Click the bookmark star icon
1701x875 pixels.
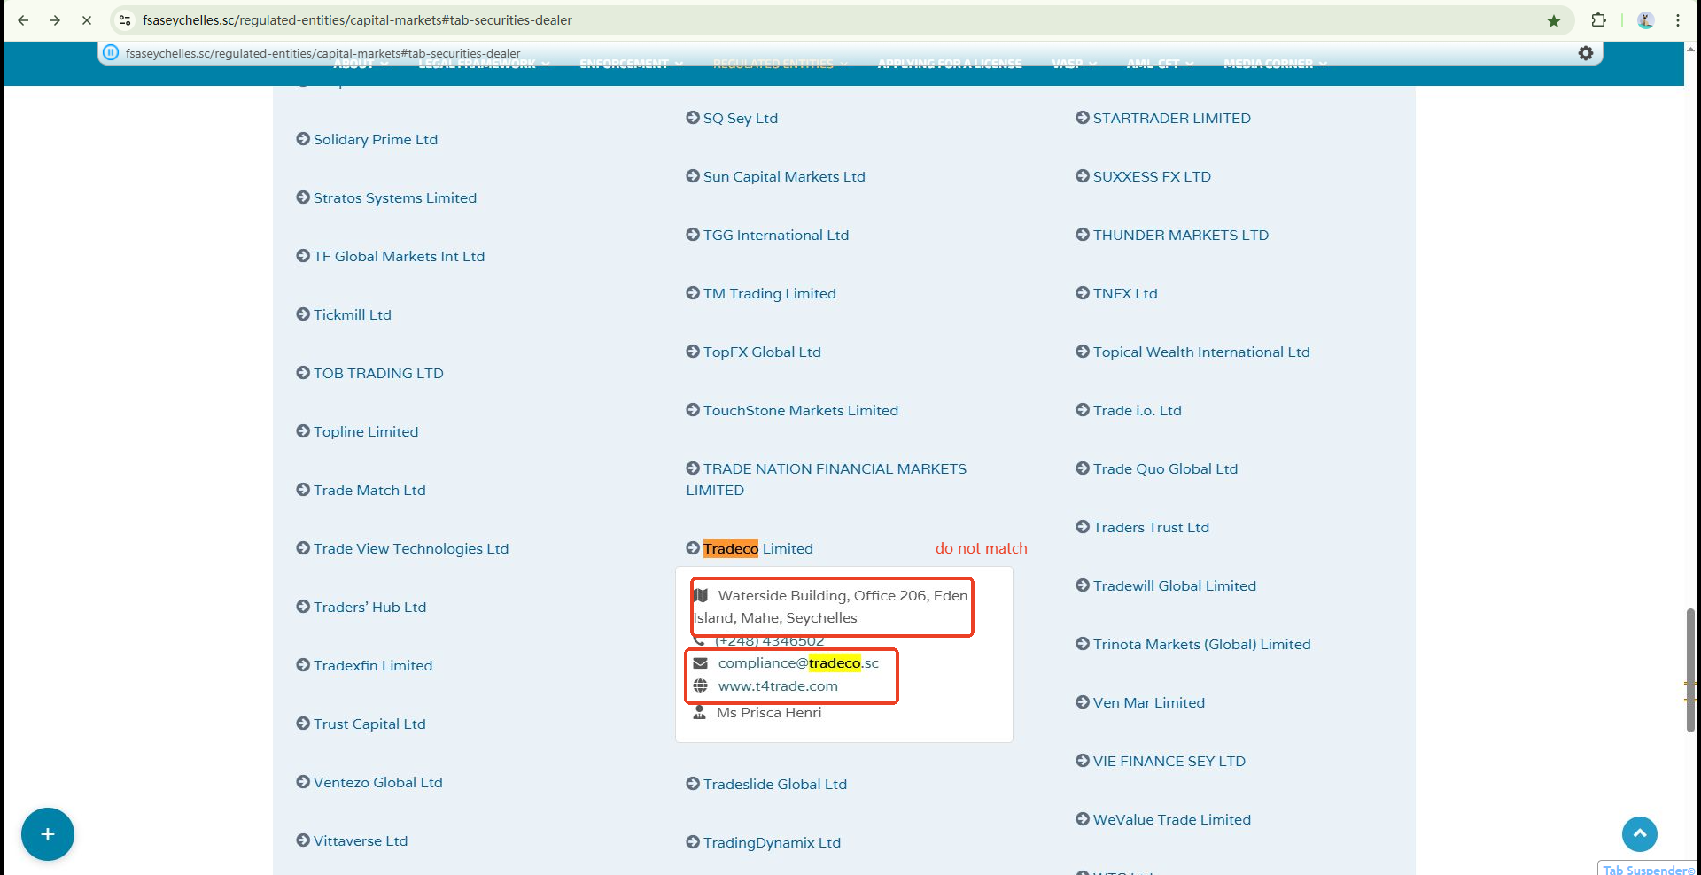click(1553, 20)
